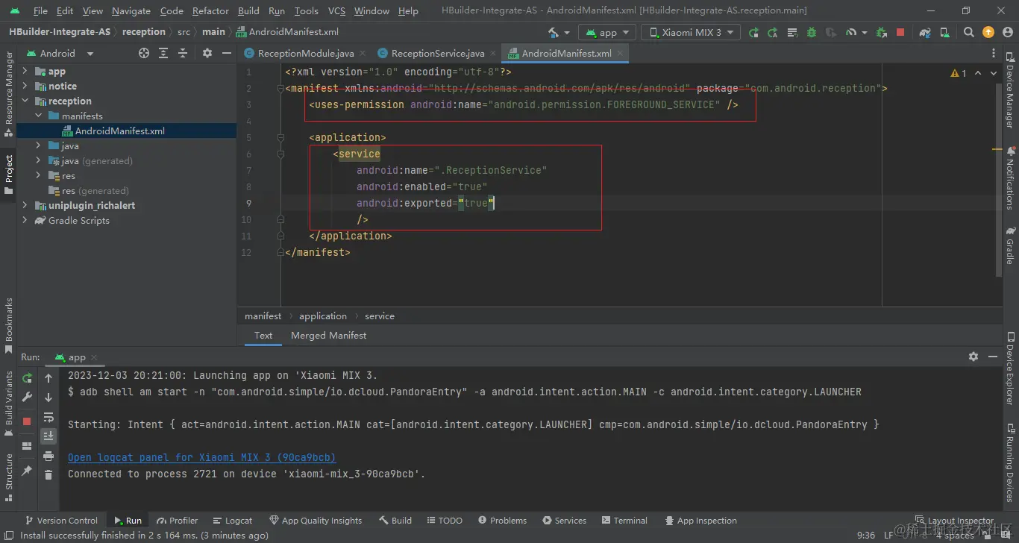Toggle scroll to end in Run console
Image resolution: width=1019 pixels, height=543 pixels.
[x=48, y=436]
